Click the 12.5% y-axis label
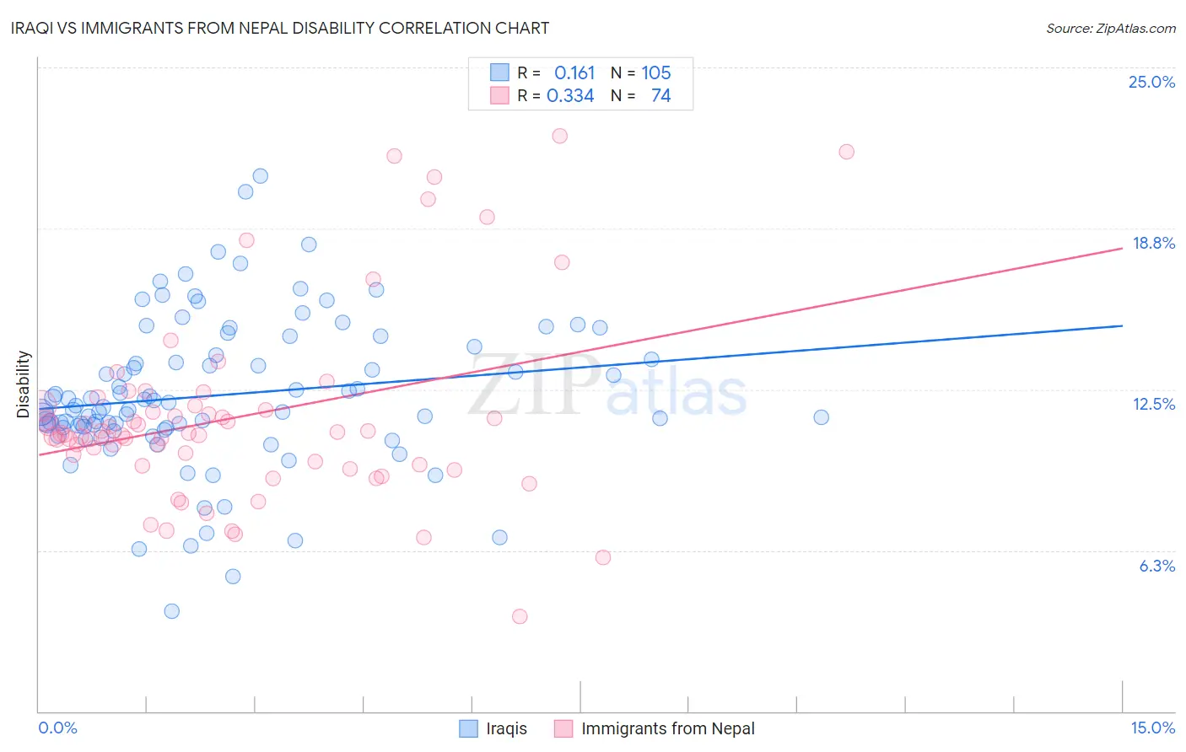1186x752 pixels. 1153,404
